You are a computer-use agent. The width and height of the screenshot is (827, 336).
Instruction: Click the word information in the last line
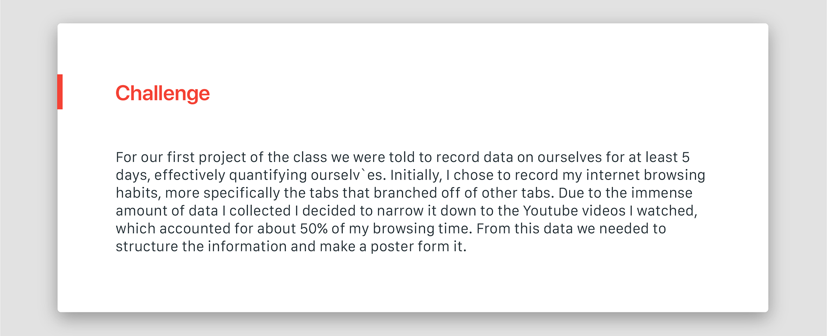tap(247, 247)
